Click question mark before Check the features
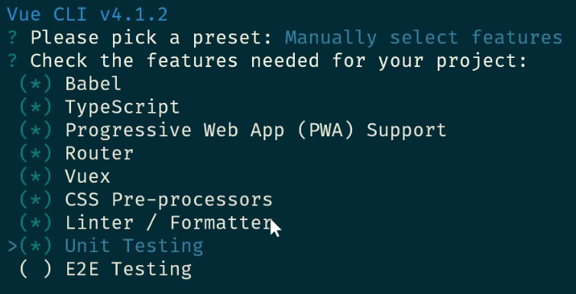The image size is (576, 294). pyautogui.click(x=12, y=61)
